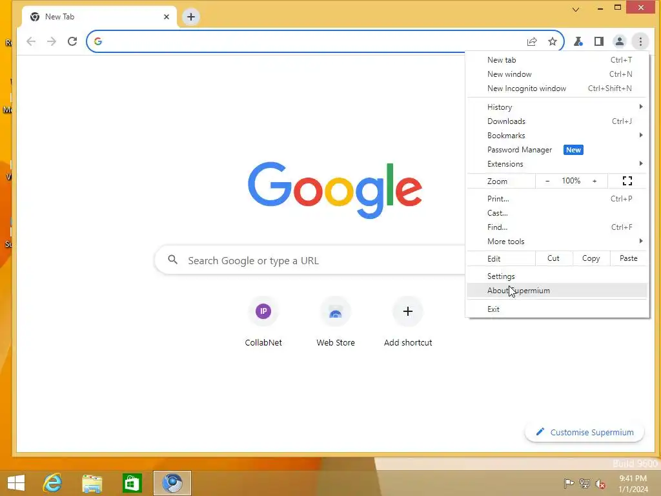
Task: Choose Exit from the menu
Action: coord(557,309)
